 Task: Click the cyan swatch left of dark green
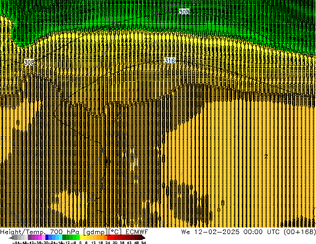60,237
